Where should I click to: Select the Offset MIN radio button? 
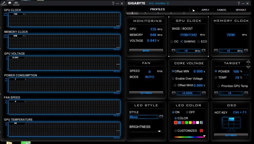pyautogui.click(x=173, y=71)
